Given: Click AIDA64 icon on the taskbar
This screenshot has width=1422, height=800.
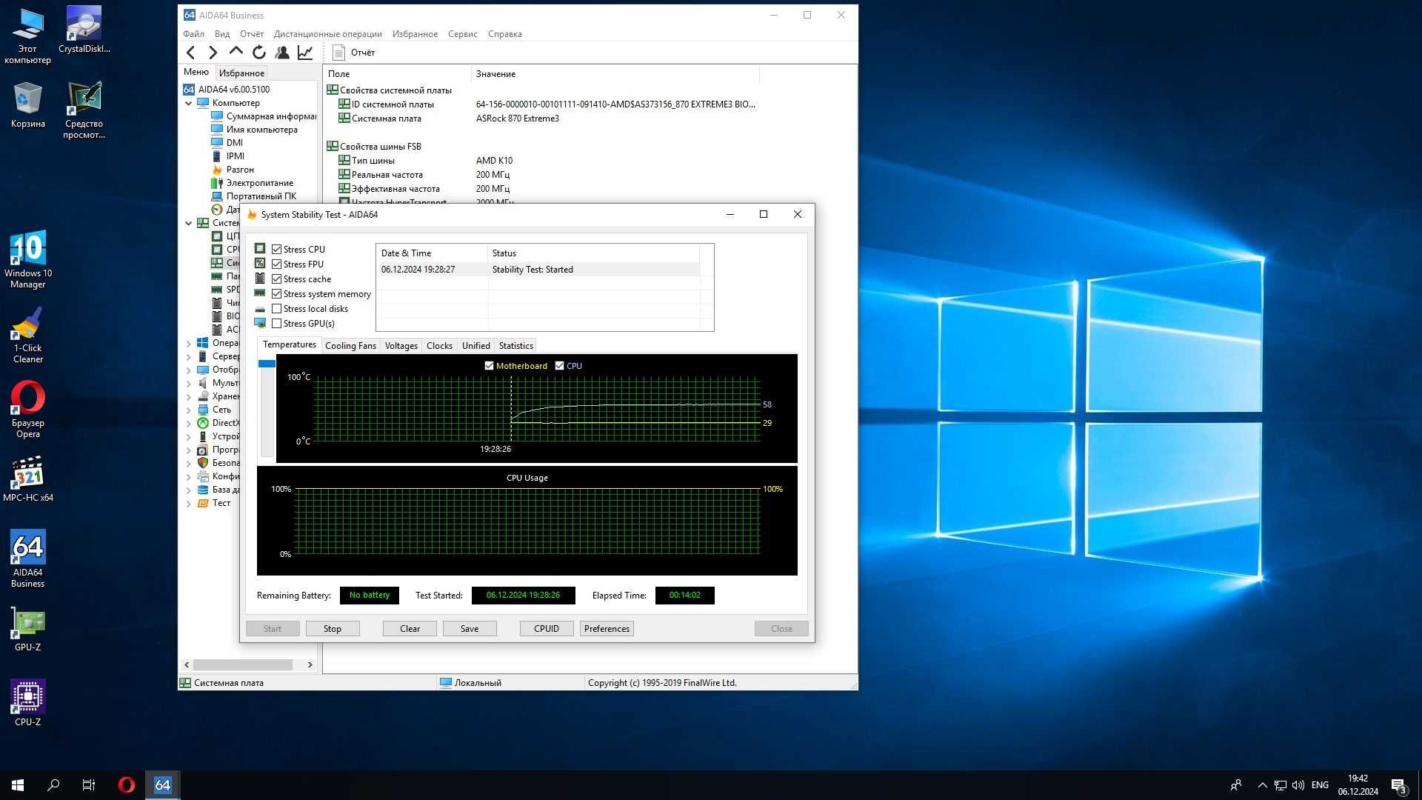Looking at the screenshot, I should click(x=162, y=785).
